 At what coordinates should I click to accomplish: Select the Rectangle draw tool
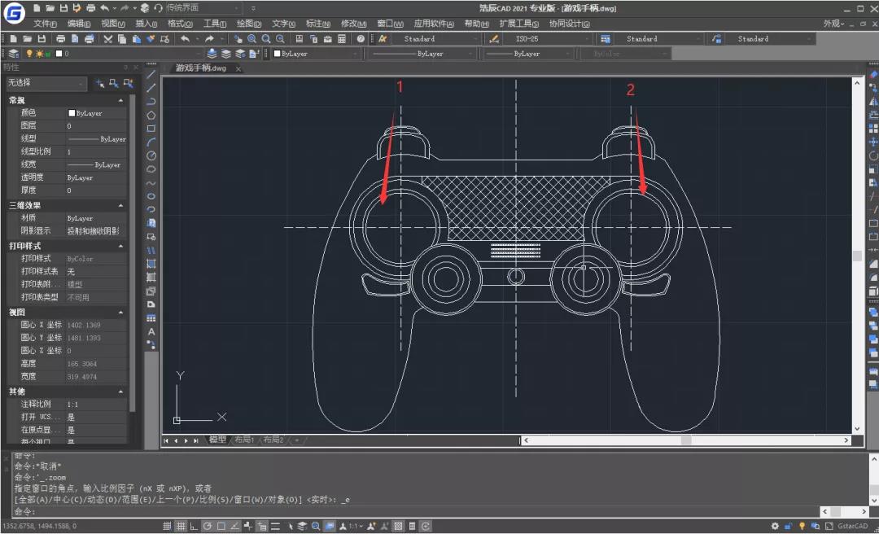(x=151, y=129)
